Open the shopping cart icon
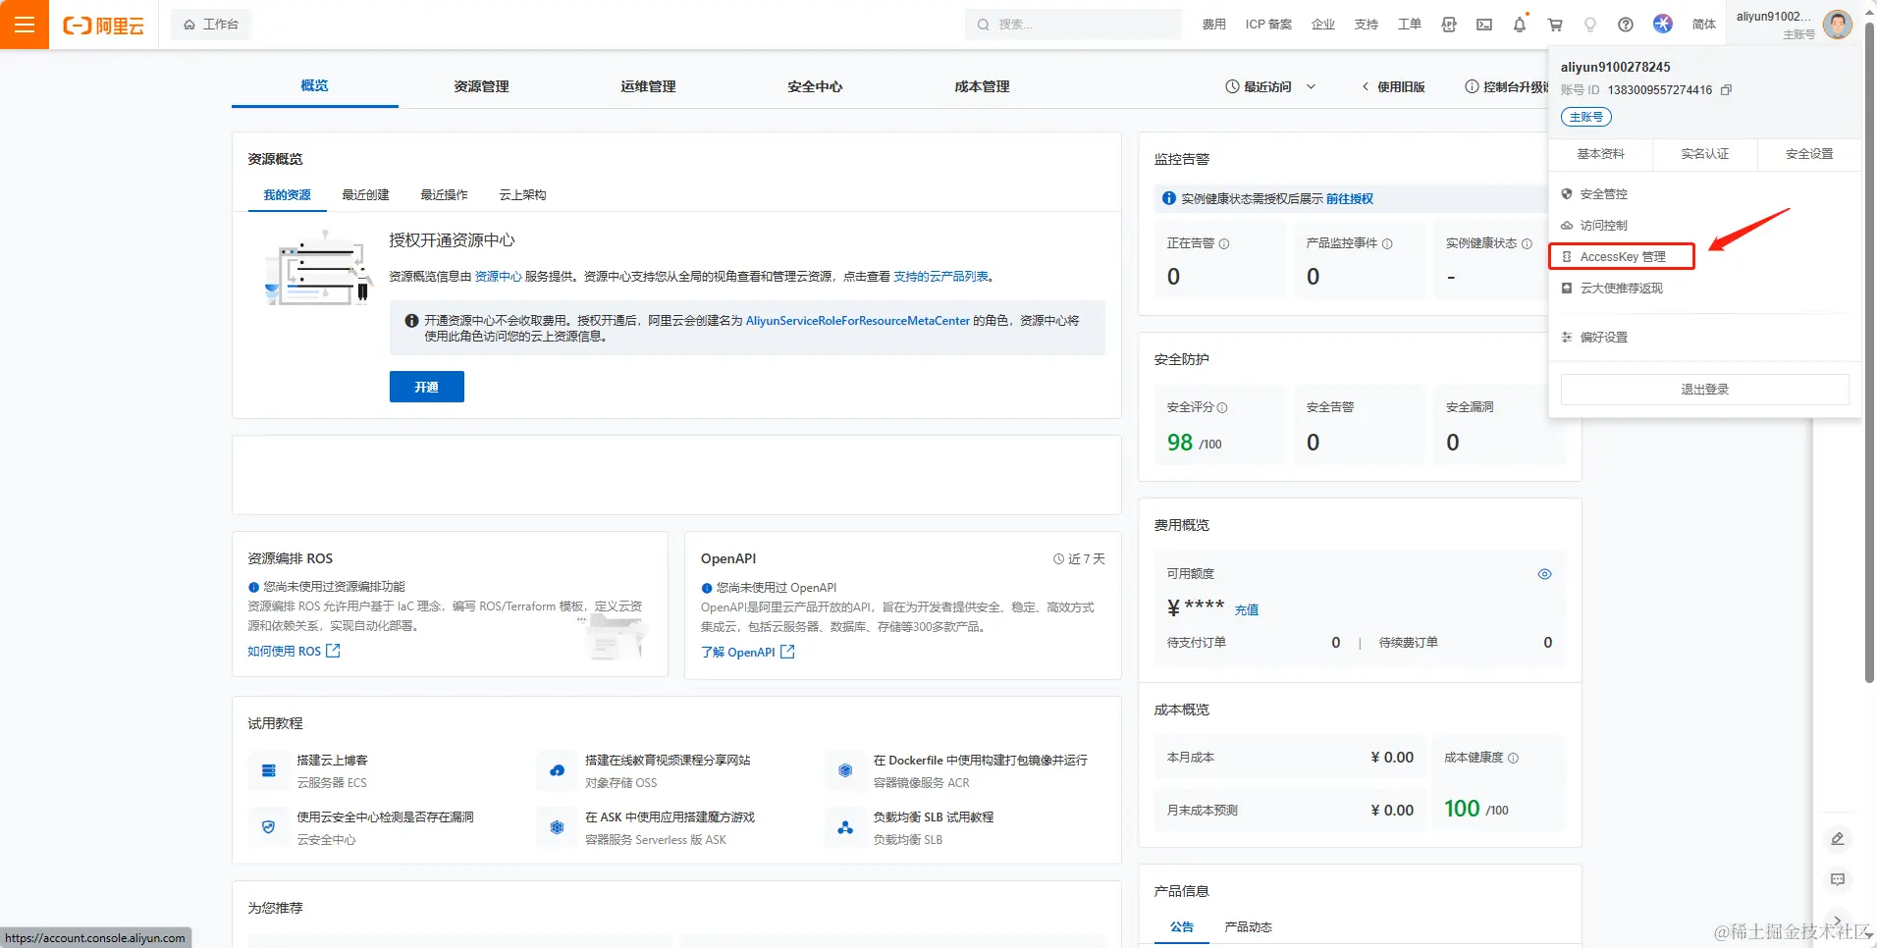 pyautogui.click(x=1555, y=25)
